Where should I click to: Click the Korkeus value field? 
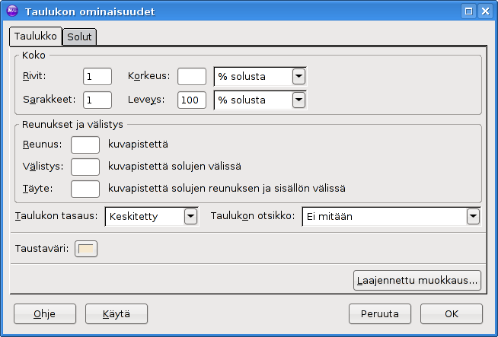[x=192, y=76]
